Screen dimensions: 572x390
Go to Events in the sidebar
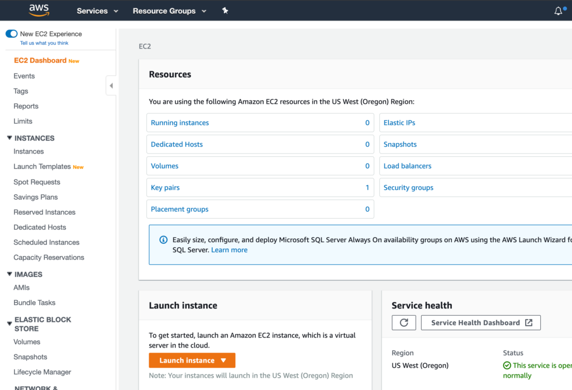click(x=24, y=76)
